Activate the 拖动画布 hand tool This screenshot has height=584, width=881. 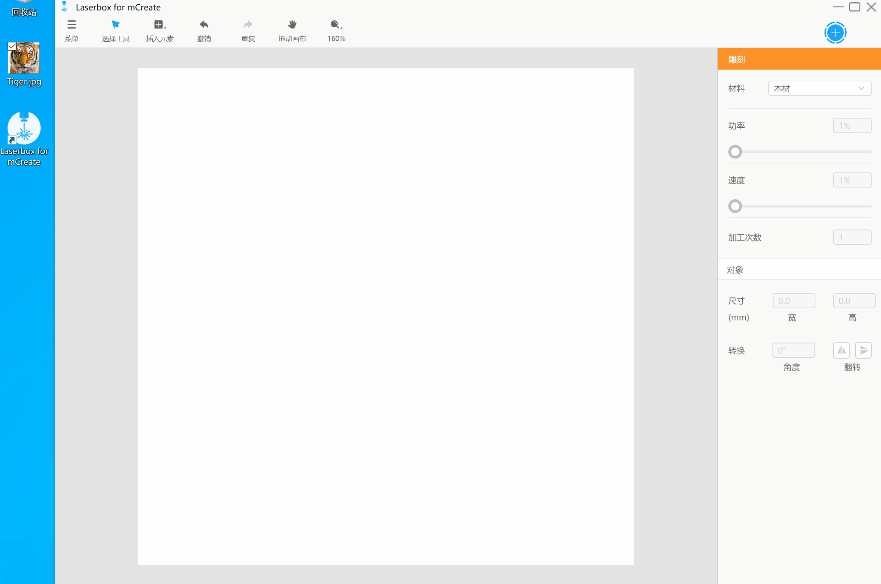tap(292, 25)
